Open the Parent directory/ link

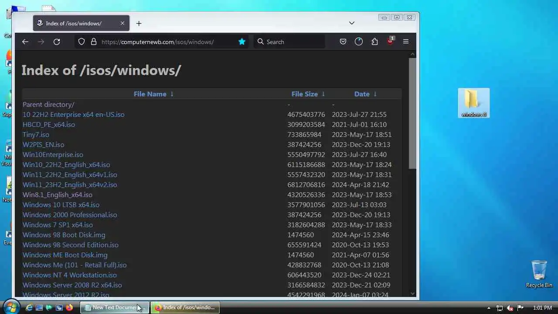[x=48, y=105]
